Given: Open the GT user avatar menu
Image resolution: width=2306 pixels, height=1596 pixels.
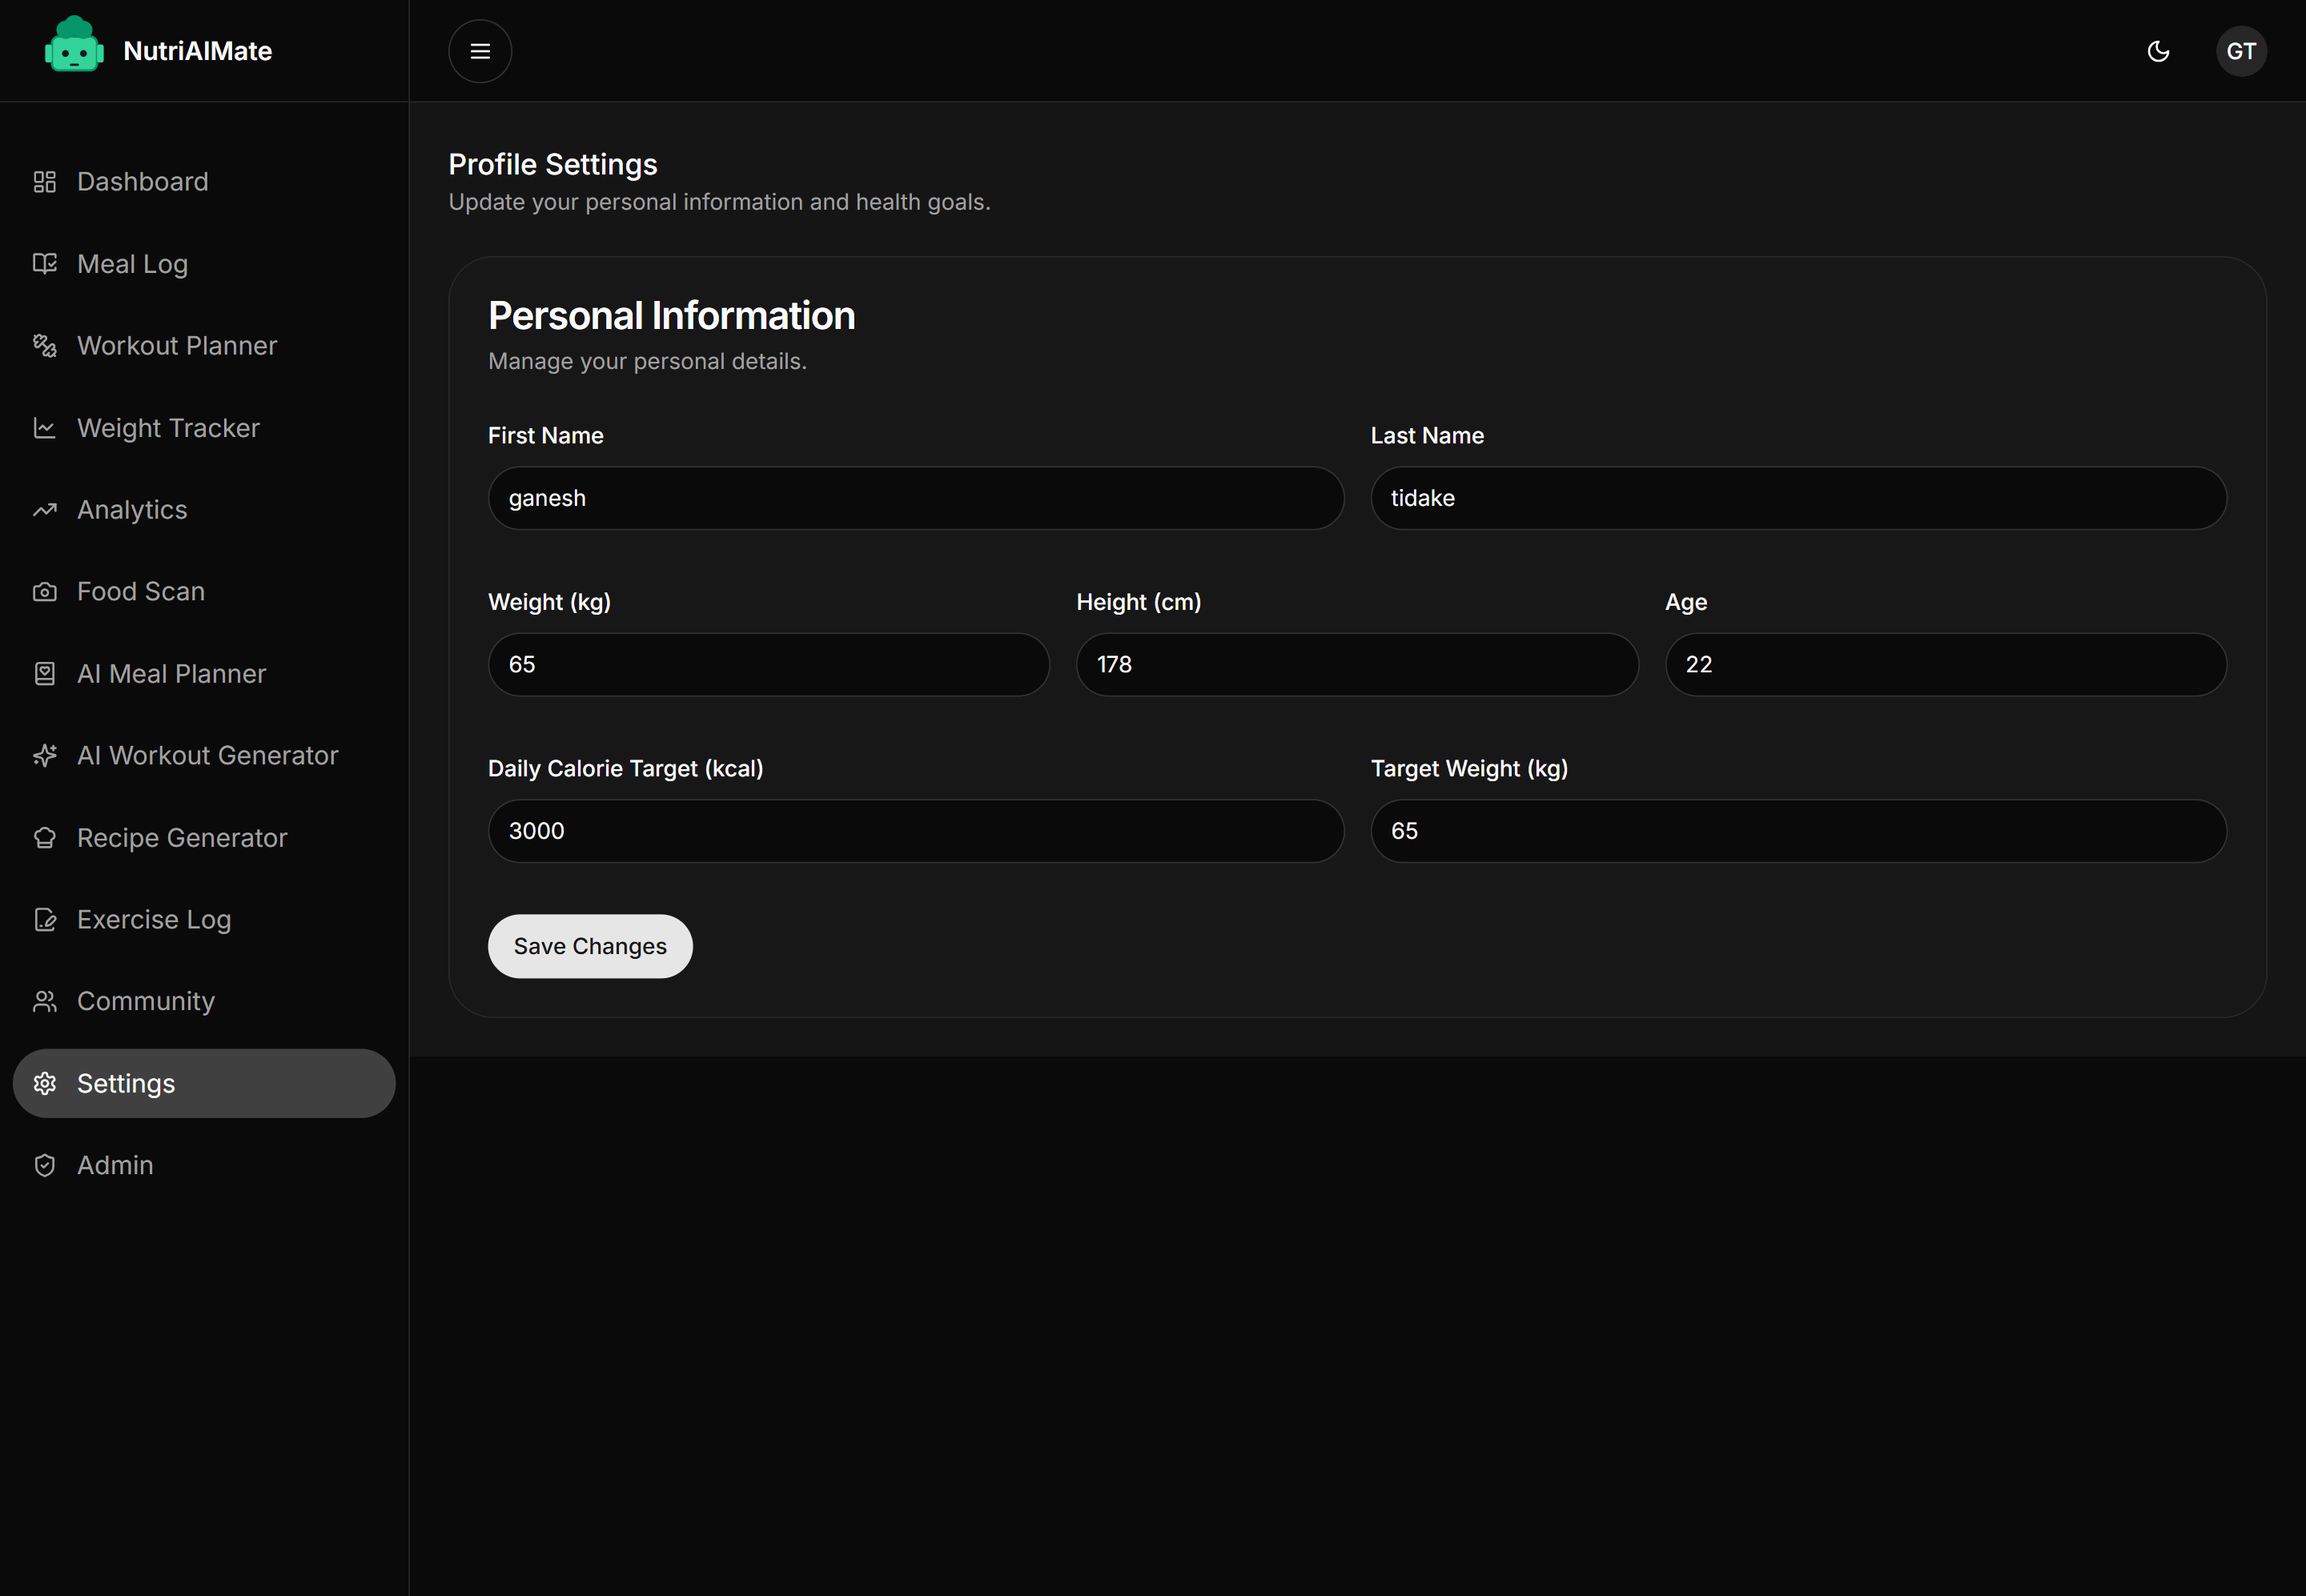Looking at the screenshot, I should (2240, 51).
